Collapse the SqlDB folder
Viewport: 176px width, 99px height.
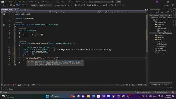tap(153, 40)
